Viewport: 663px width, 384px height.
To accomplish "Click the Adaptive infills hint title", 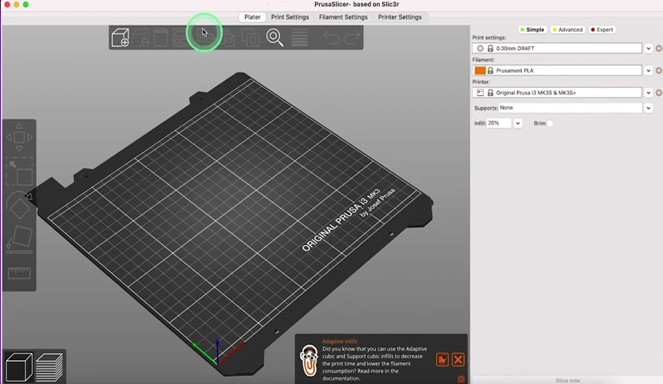I will [339, 341].
